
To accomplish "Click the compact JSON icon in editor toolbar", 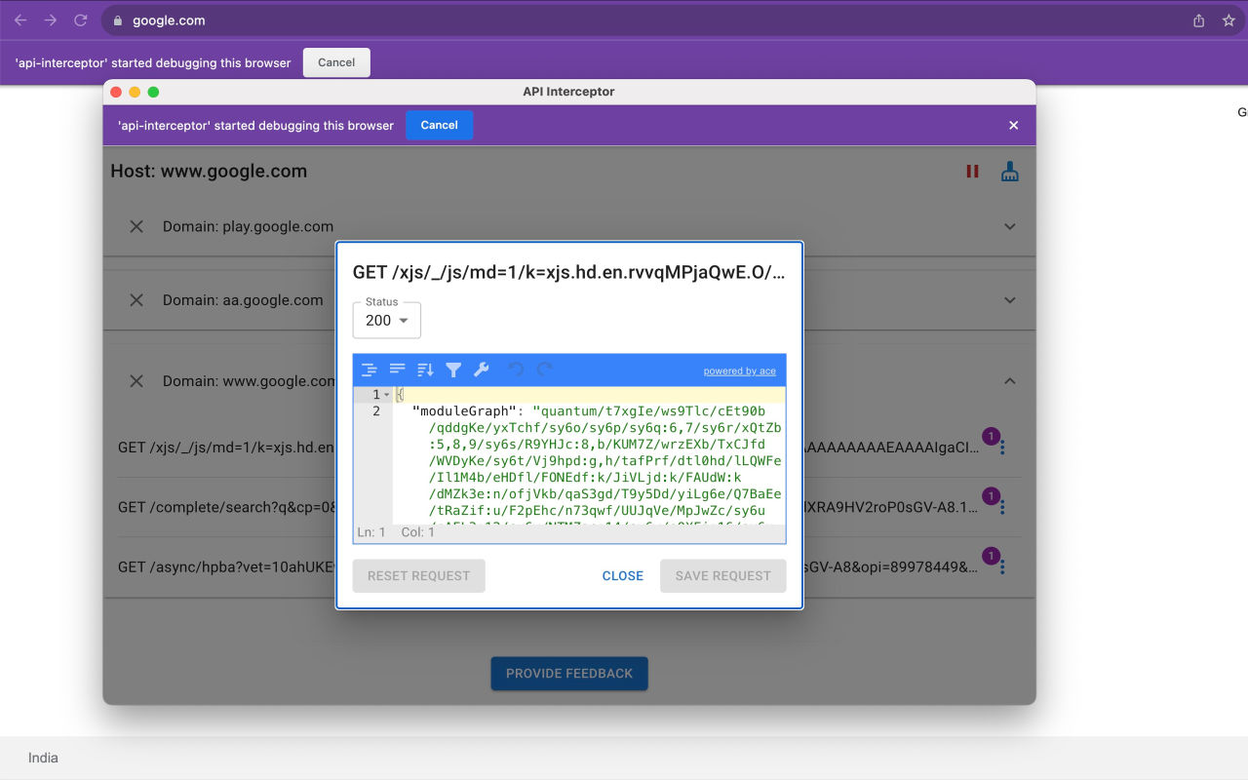I will 397,370.
